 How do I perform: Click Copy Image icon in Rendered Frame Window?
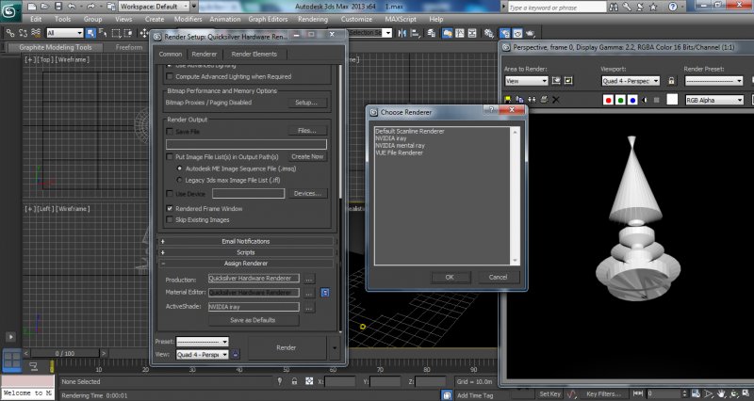520,100
